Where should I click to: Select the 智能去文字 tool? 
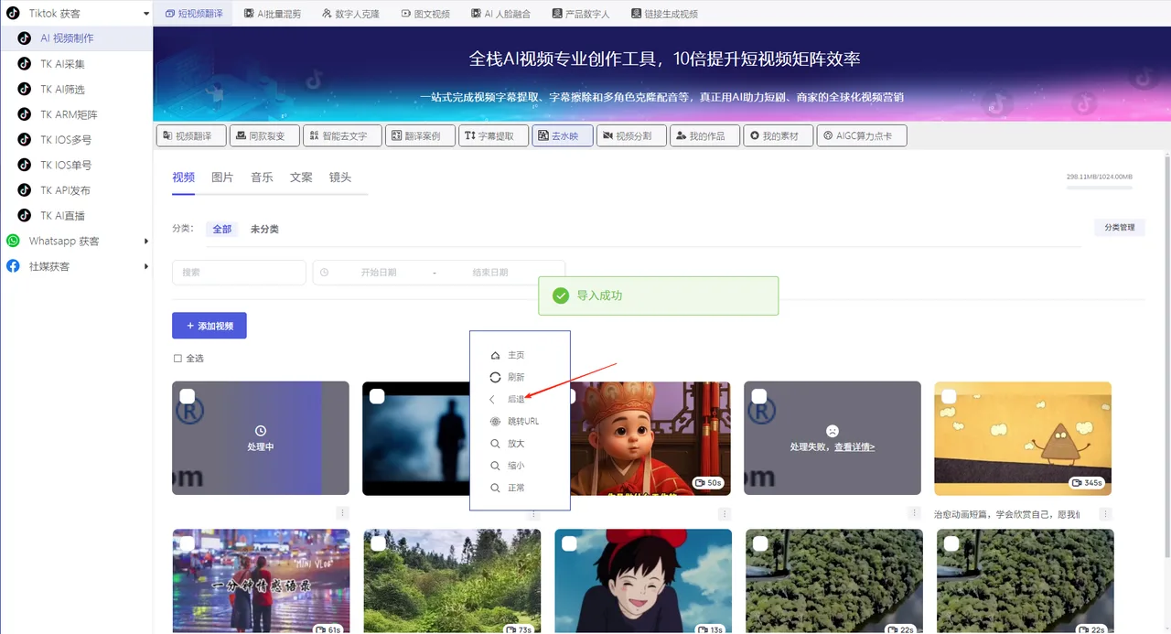point(342,134)
